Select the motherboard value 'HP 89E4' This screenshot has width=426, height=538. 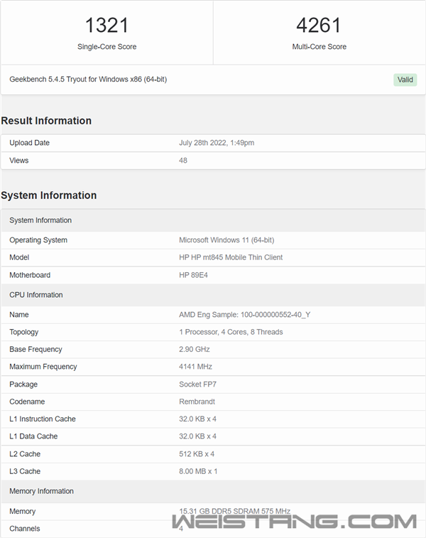[x=193, y=275]
